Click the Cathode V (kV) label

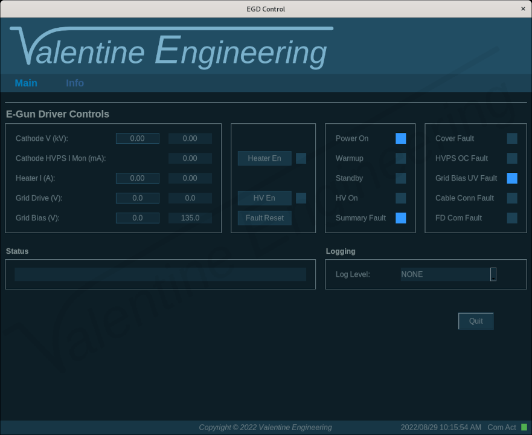coord(42,138)
